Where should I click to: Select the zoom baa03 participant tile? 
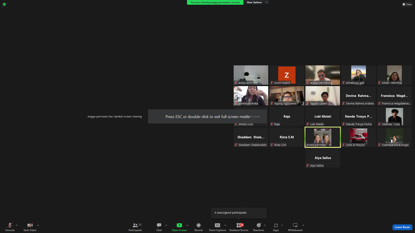tap(287, 75)
